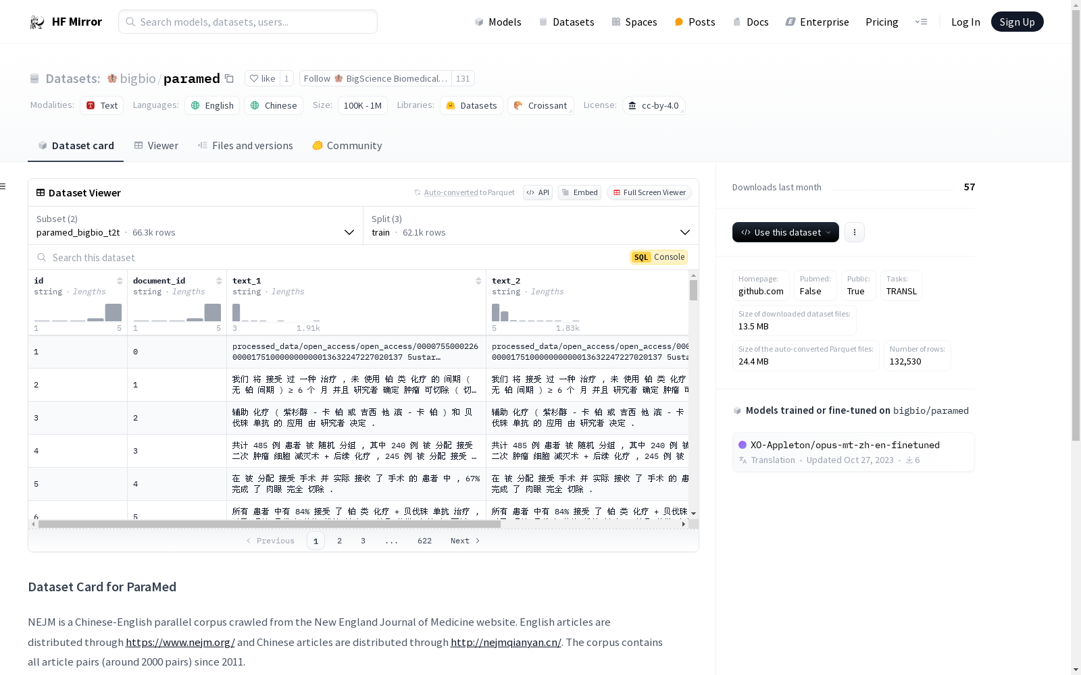This screenshot has width=1081, height=675.
Task: Go to Spaces in the top navigation
Action: tap(634, 22)
